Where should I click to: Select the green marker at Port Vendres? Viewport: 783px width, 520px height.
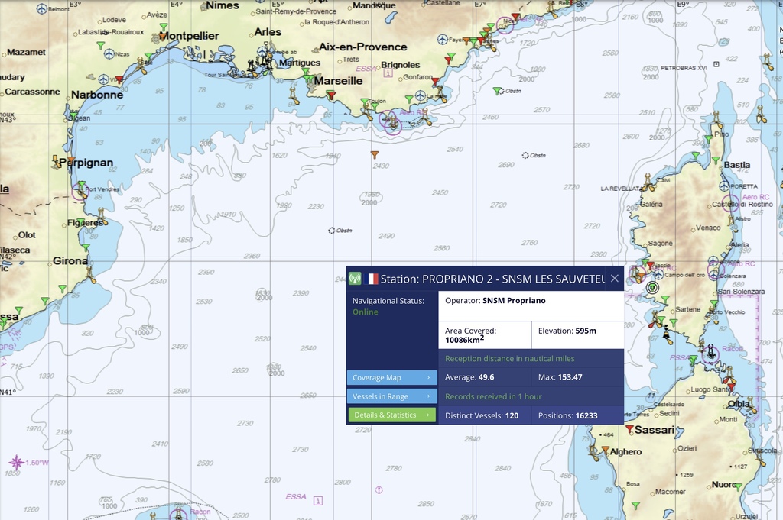coord(81,185)
